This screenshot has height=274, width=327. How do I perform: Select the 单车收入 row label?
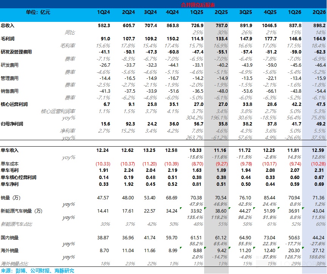coord(9,150)
